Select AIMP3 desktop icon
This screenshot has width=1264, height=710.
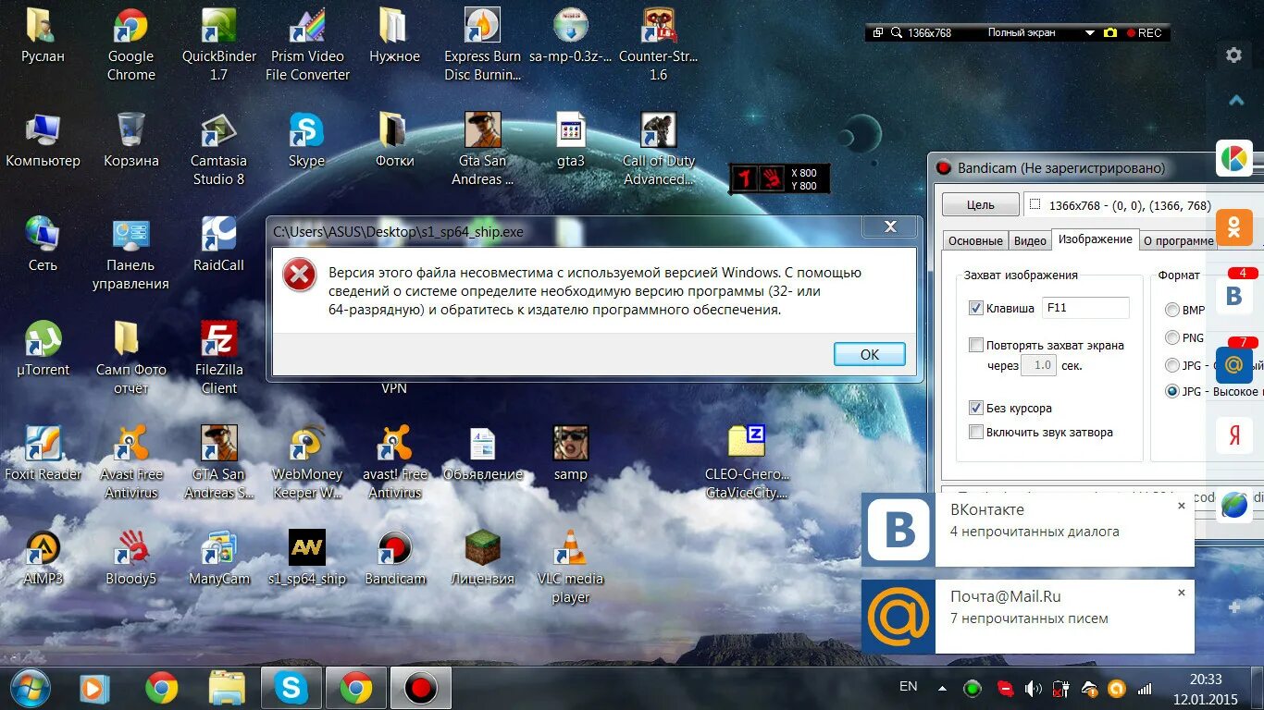point(43,557)
